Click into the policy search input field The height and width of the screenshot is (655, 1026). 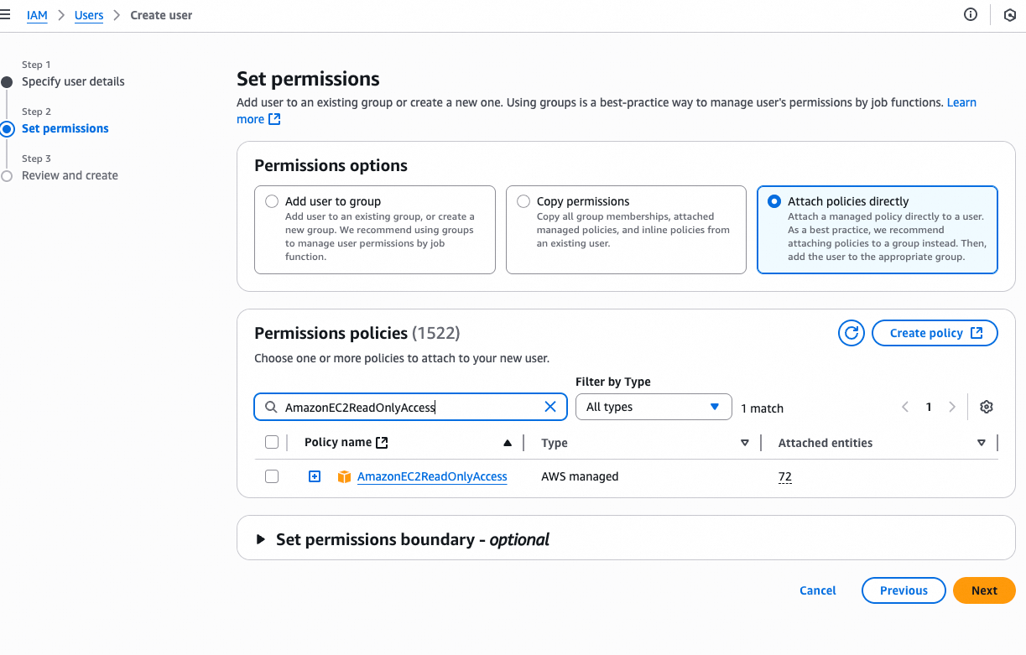(x=411, y=407)
